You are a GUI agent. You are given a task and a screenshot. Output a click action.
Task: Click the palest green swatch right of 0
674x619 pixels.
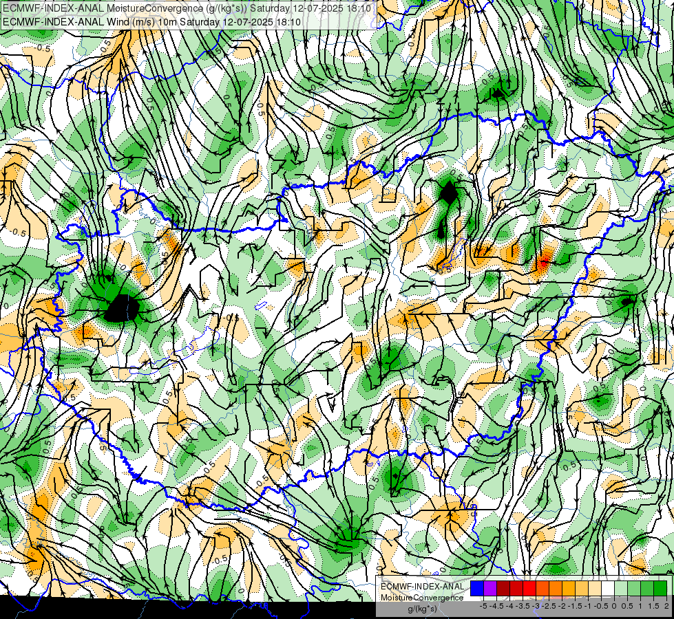point(621,588)
